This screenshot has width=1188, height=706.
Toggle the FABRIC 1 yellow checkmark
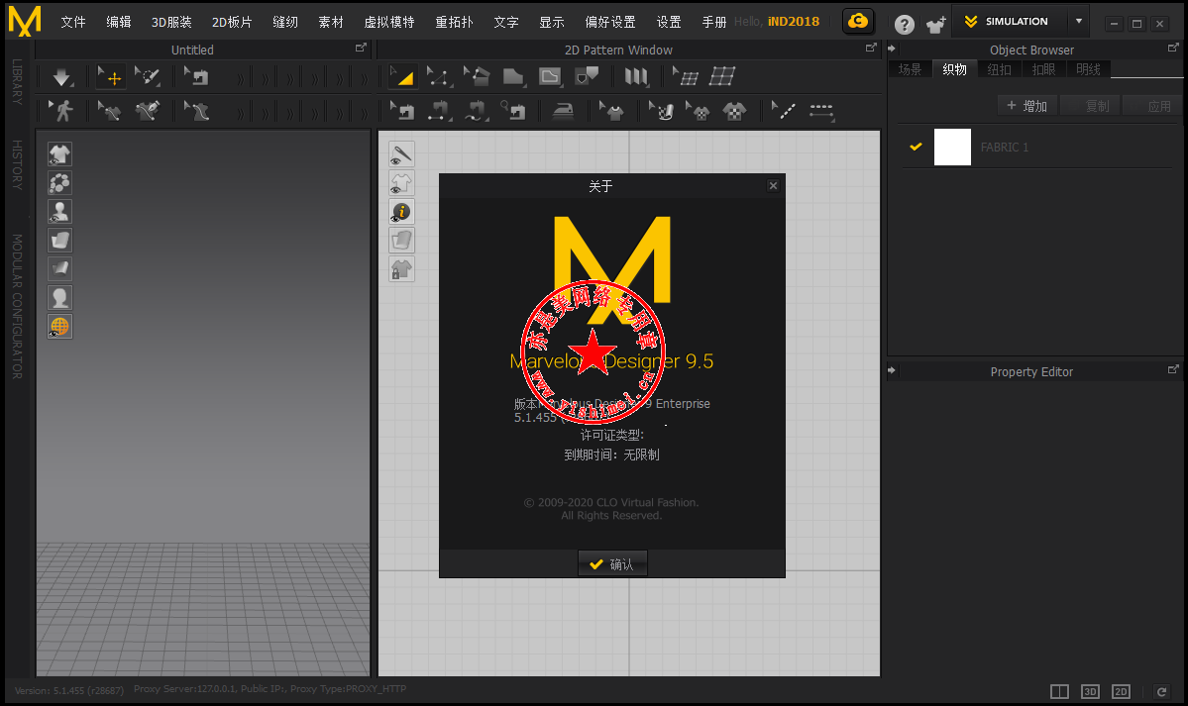(916, 147)
